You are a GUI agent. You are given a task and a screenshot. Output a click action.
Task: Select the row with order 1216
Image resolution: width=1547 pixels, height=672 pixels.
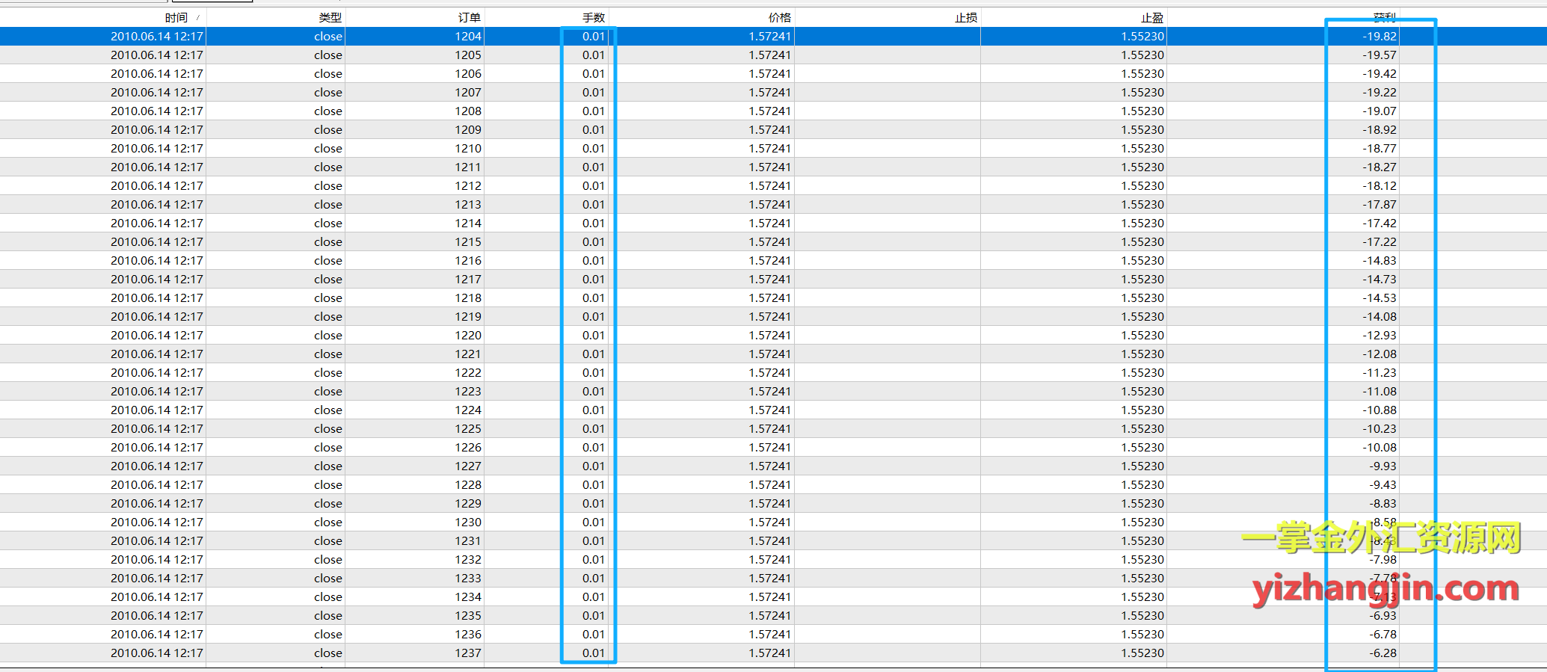[x=468, y=260]
